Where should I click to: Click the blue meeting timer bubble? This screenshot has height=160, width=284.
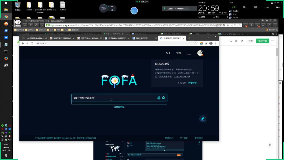point(134,11)
